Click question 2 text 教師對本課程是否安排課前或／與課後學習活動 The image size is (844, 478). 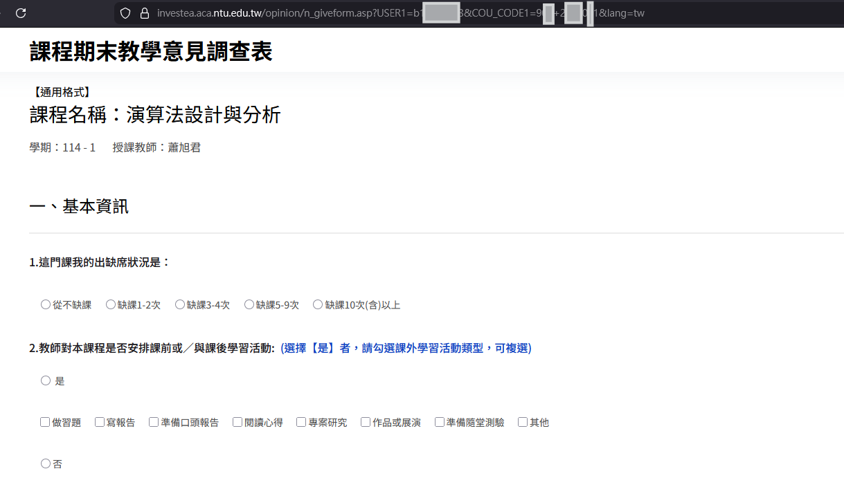[x=156, y=348]
